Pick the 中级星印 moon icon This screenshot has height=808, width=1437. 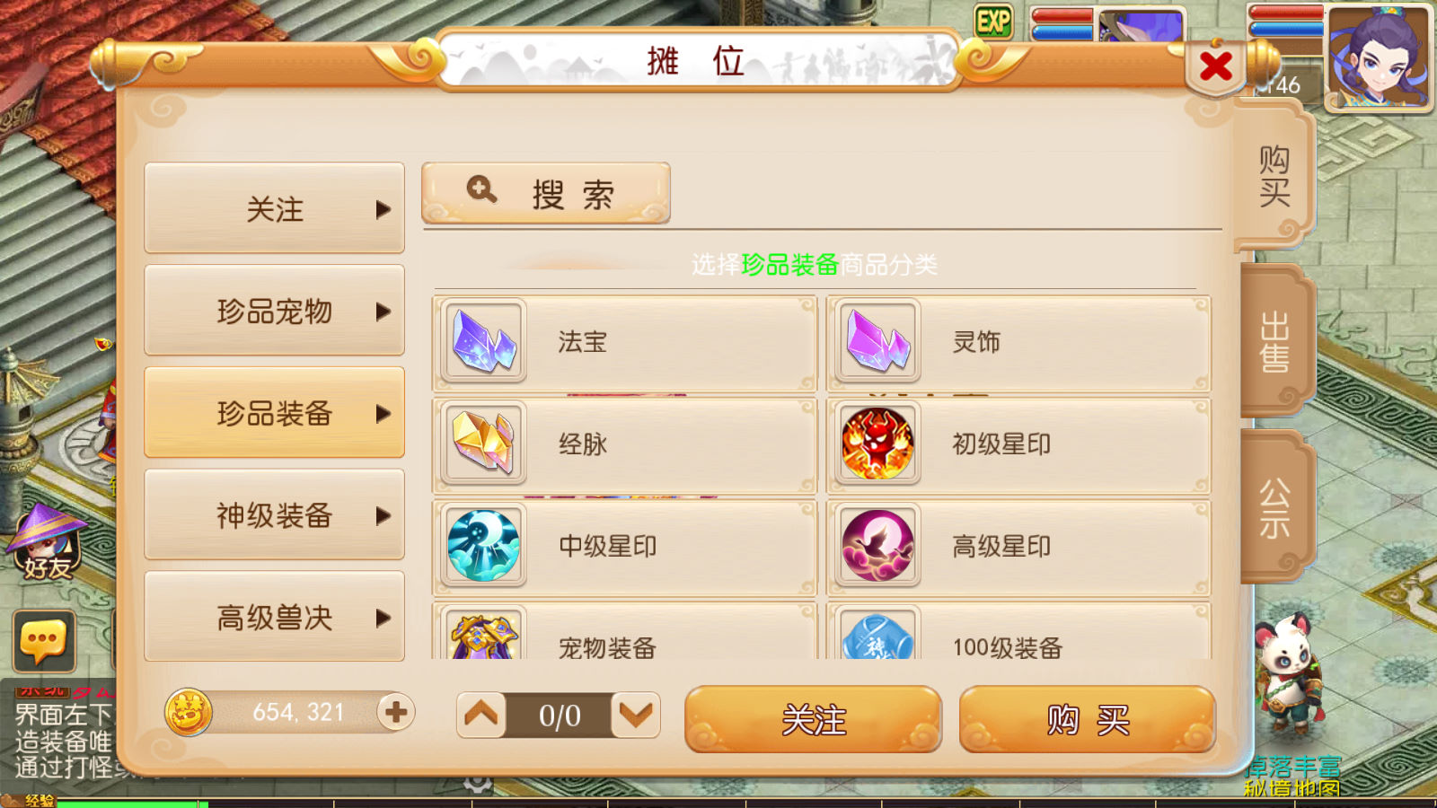483,546
